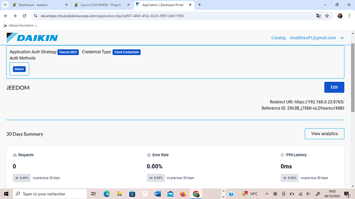The width and height of the screenshot is (355, 199).
Task: Open the tab search chevron
Action: point(5,5)
